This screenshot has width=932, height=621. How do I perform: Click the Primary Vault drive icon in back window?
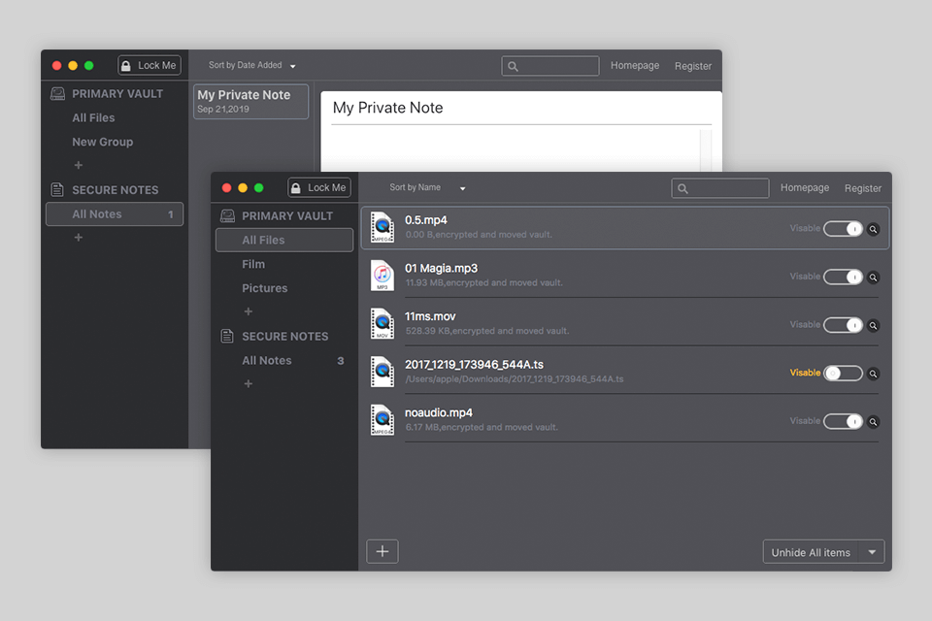pyautogui.click(x=57, y=93)
